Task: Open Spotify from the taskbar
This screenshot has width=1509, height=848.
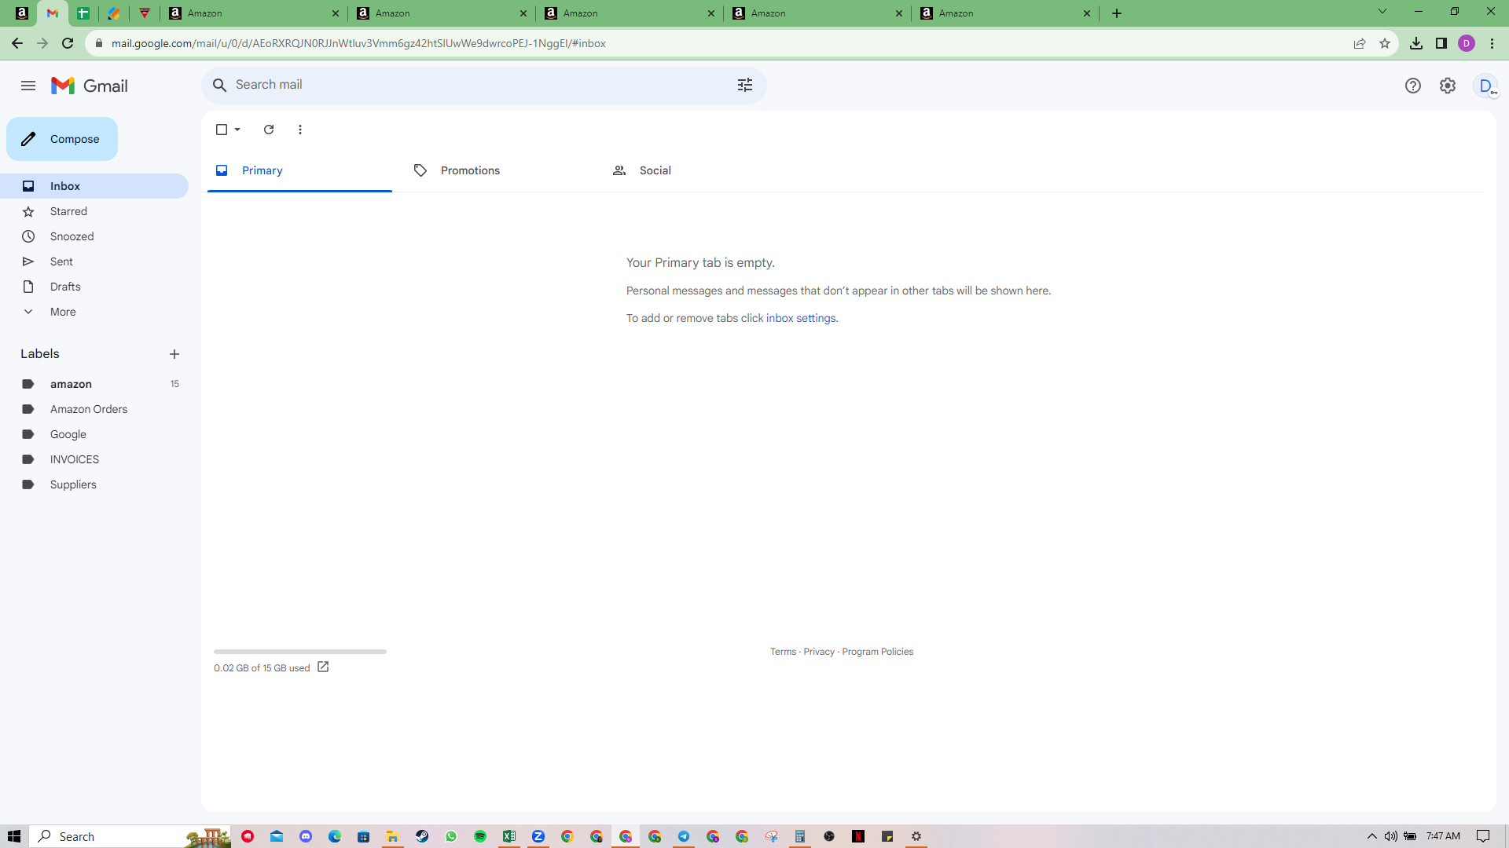Action: click(x=480, y=836)
